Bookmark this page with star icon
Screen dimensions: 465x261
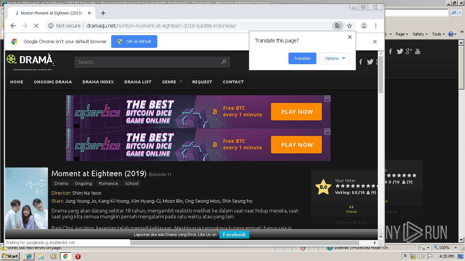[x=349, y=26]
